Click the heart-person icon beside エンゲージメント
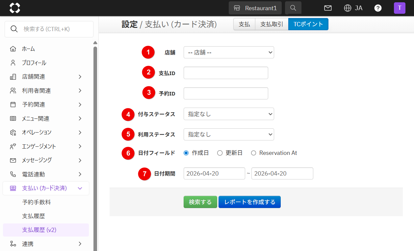The height and width of the screenshot is (251, 414). coord(13,146)
